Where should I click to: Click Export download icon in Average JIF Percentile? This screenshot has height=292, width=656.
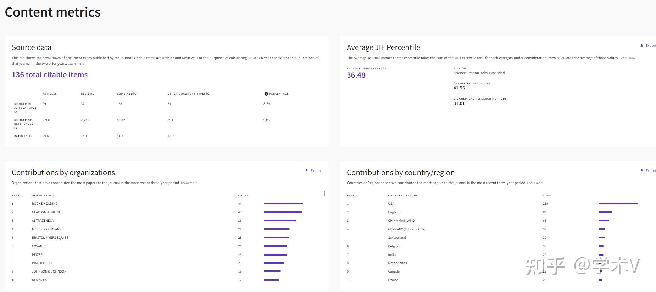coord(641,46)
